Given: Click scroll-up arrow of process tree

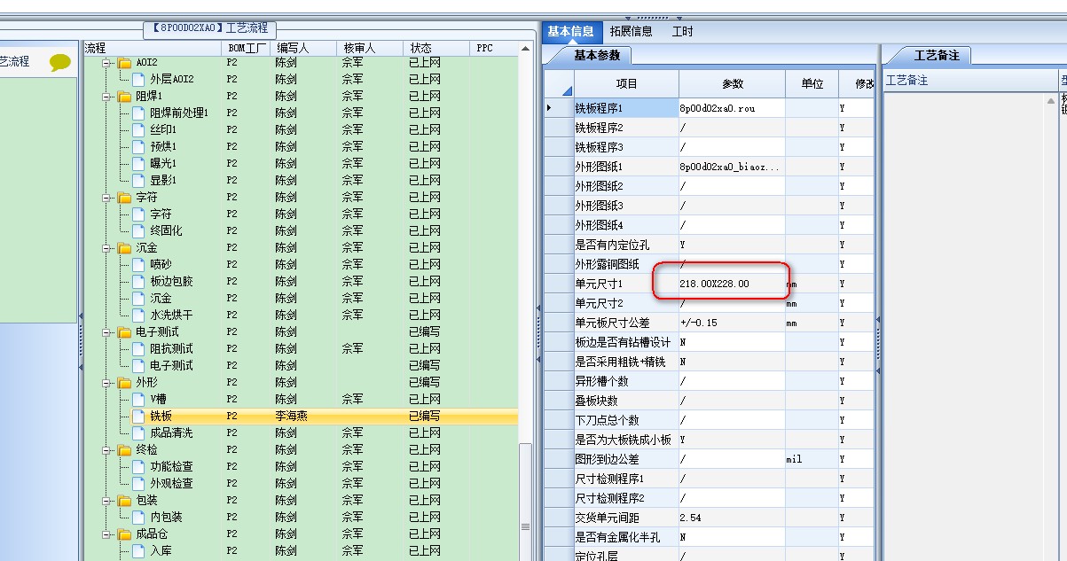Looking at the screenshot, I should click(x=525, y=48).
